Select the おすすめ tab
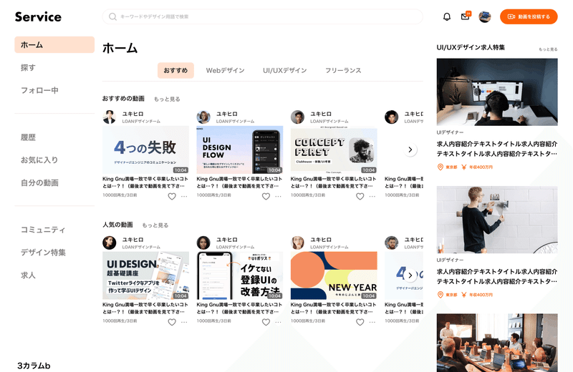573x372 pixels. click(x=175, y=70)
